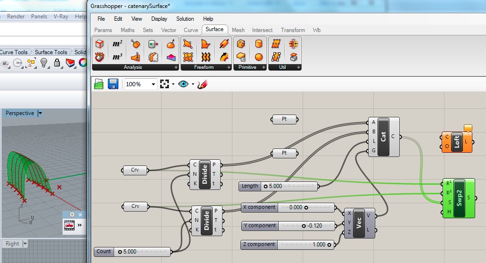Viewport: 486px width, 263px height.
Task: Expand the Analysis panel with its plus
Action: pyautogui.click(x=176, y=67)
